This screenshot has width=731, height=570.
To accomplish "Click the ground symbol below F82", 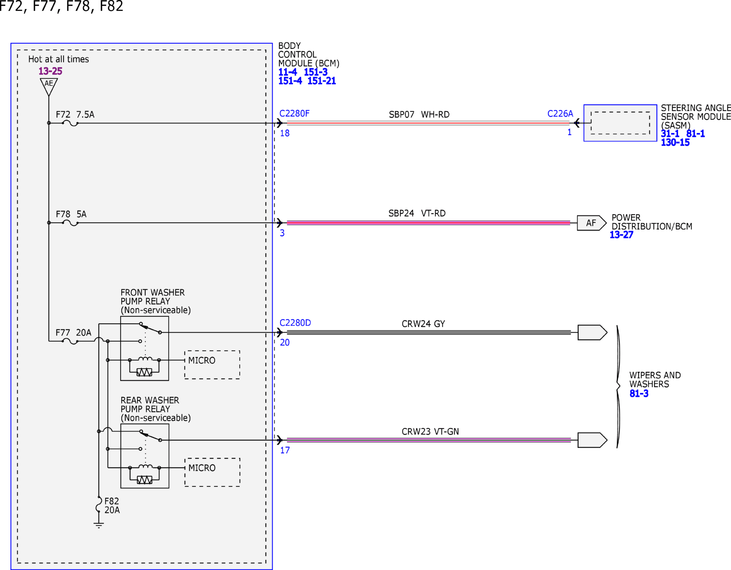I will point(99,525).
